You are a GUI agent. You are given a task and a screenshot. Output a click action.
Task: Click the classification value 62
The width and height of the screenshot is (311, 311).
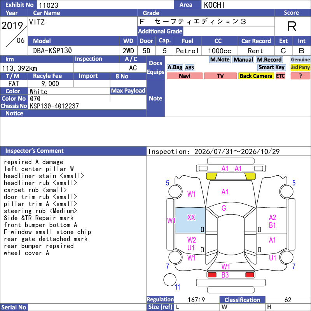[x=288, y=300]
